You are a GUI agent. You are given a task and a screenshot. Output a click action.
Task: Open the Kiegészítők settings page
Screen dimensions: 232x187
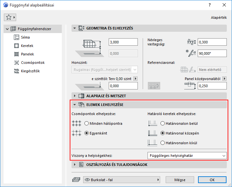pos(30,71)
